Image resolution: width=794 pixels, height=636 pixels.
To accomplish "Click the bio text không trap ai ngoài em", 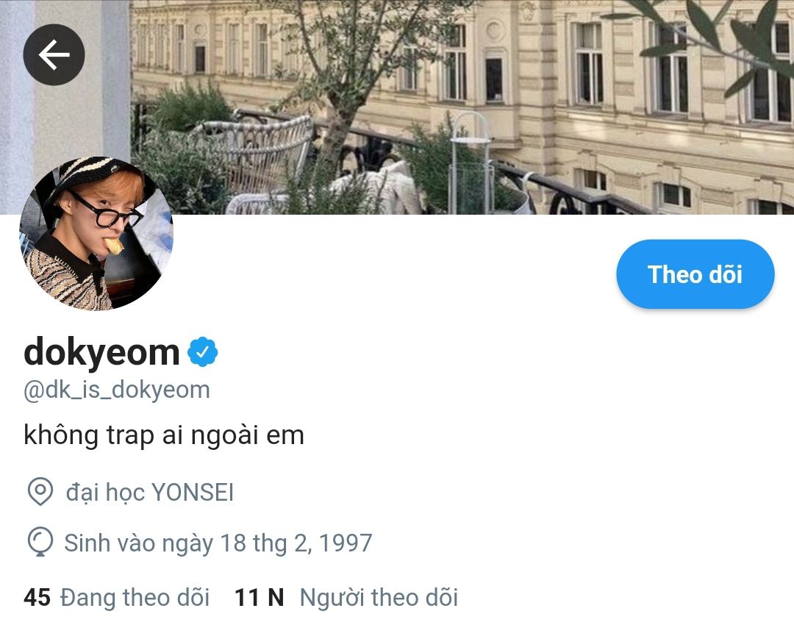I will coord(164,435).
